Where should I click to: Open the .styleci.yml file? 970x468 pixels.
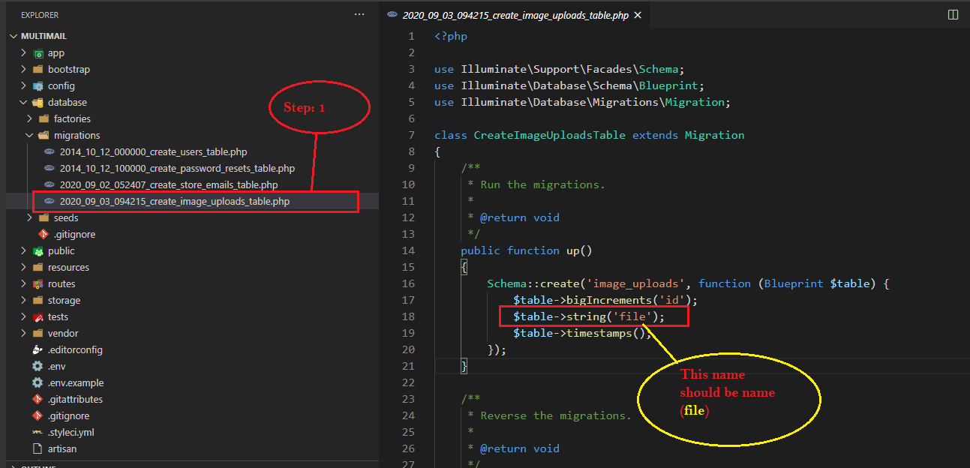pyautogui.click(x=71, y=433)
